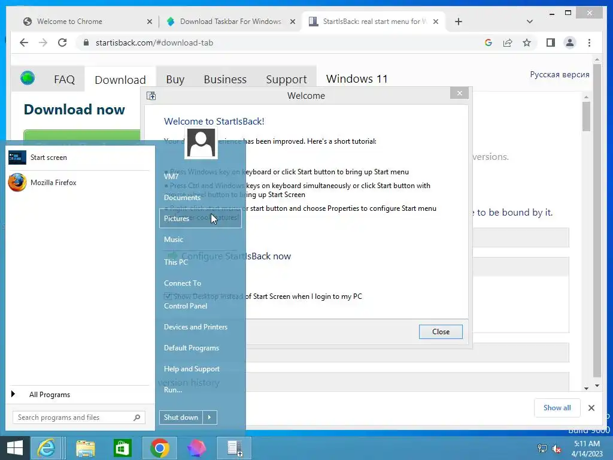Image resolution: width=613 pixels, height=460 pixels.
Task: Switch to Download Taskbar For Windows tab
Action: coord(230,22)
